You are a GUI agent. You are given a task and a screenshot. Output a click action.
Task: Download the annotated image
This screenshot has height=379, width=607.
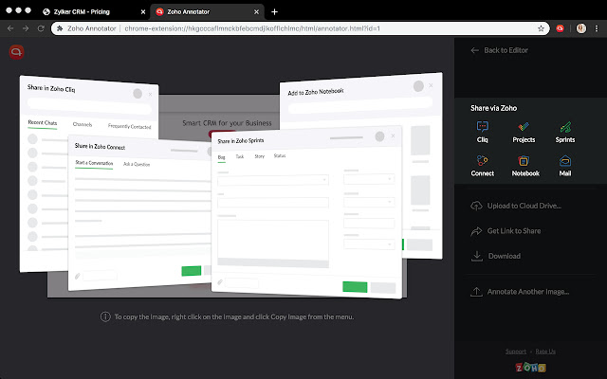pos(504,256)
